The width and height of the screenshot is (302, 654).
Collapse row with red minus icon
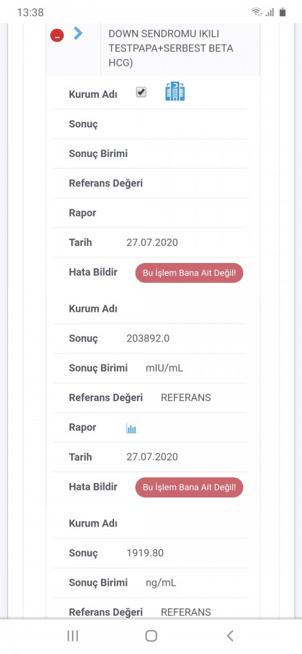click(57, 36)
